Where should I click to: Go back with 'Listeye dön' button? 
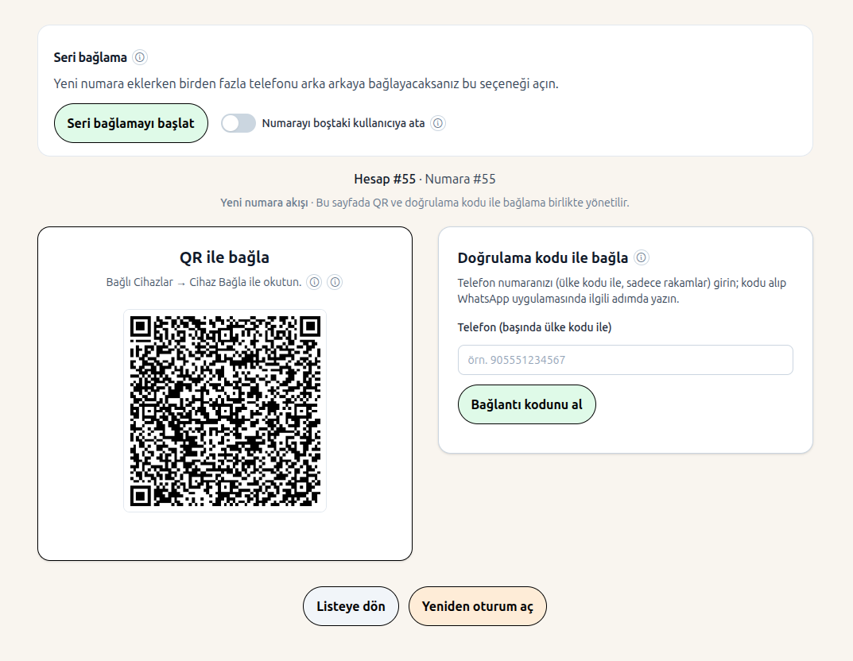[351, 606]
